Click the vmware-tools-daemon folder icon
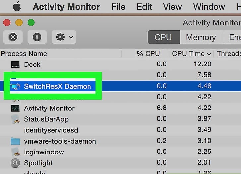 [15, 141]
